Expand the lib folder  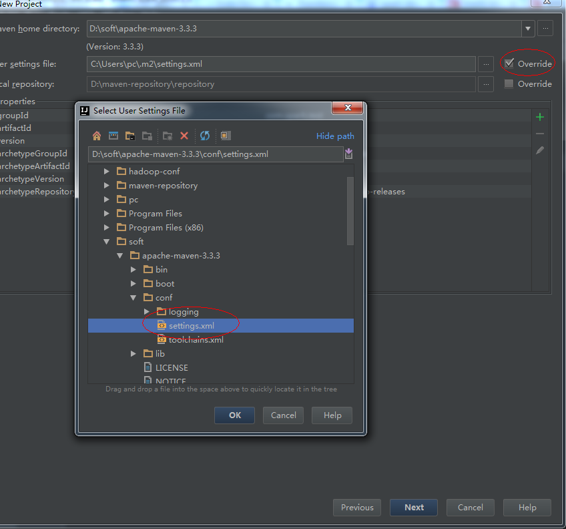pyautogui.click(x=133, y=353)
